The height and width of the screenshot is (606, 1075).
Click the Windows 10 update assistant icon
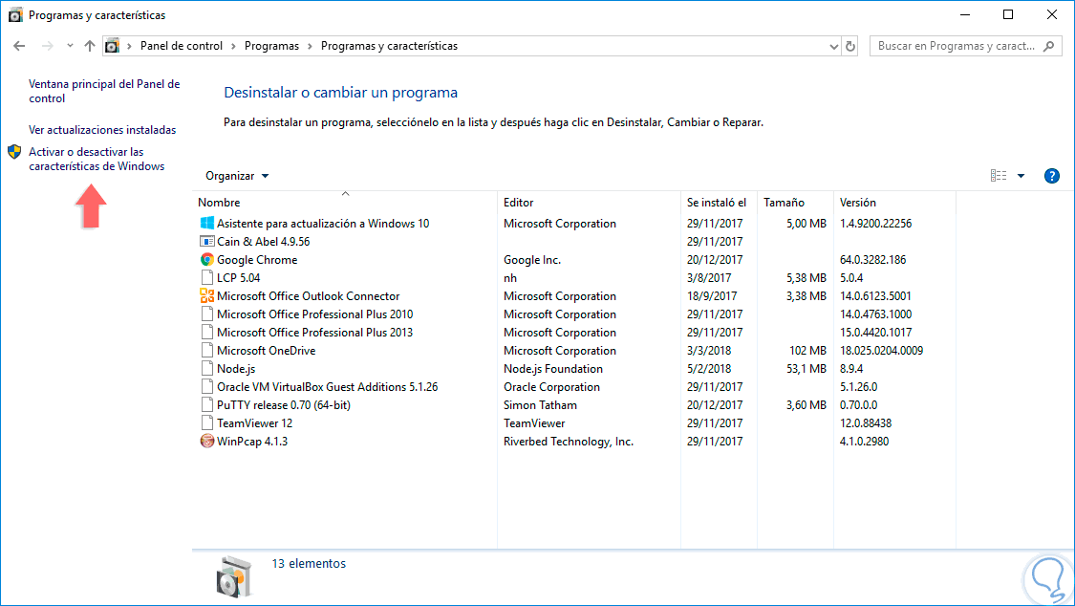[207, 224]
